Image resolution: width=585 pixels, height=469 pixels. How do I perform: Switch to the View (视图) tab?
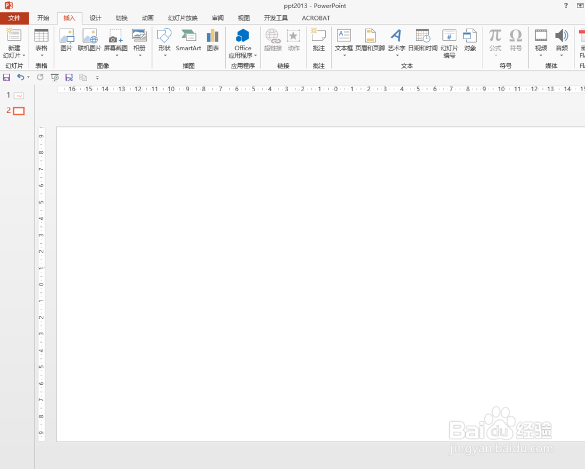click(244, 18)
